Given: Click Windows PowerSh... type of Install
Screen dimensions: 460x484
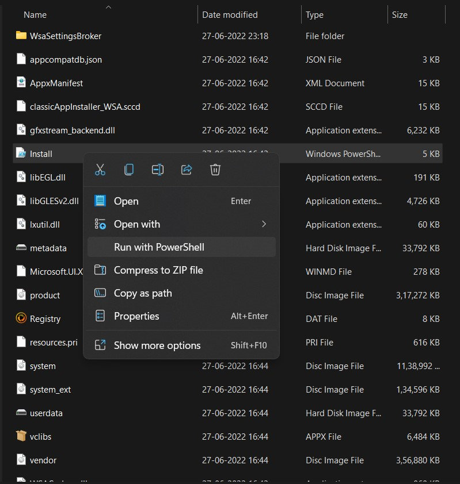Looking at the screenshot, I should click(343, 153).
